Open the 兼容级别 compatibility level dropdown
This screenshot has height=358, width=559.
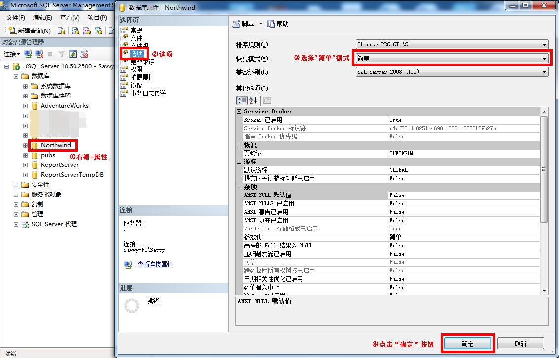[544, 72]
